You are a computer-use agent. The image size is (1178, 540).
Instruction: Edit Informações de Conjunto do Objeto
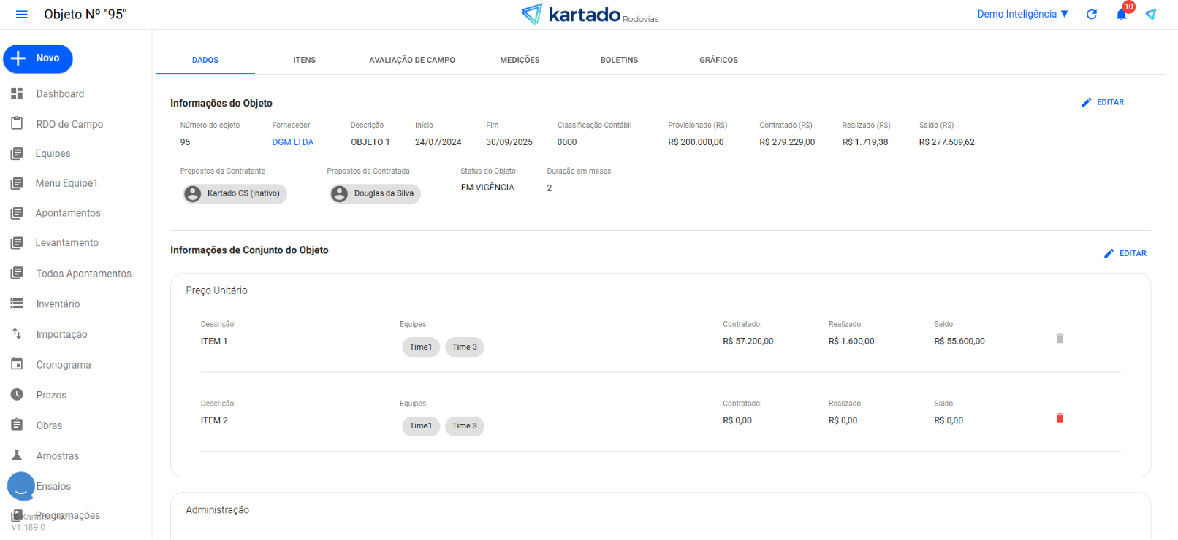click(x=1125, y=253)
